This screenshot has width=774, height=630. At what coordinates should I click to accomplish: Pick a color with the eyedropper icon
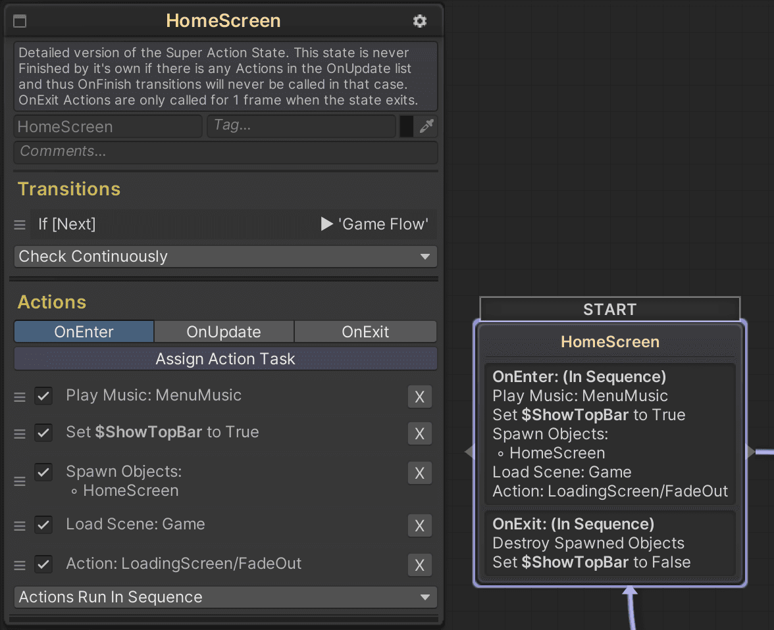(426, 126)
